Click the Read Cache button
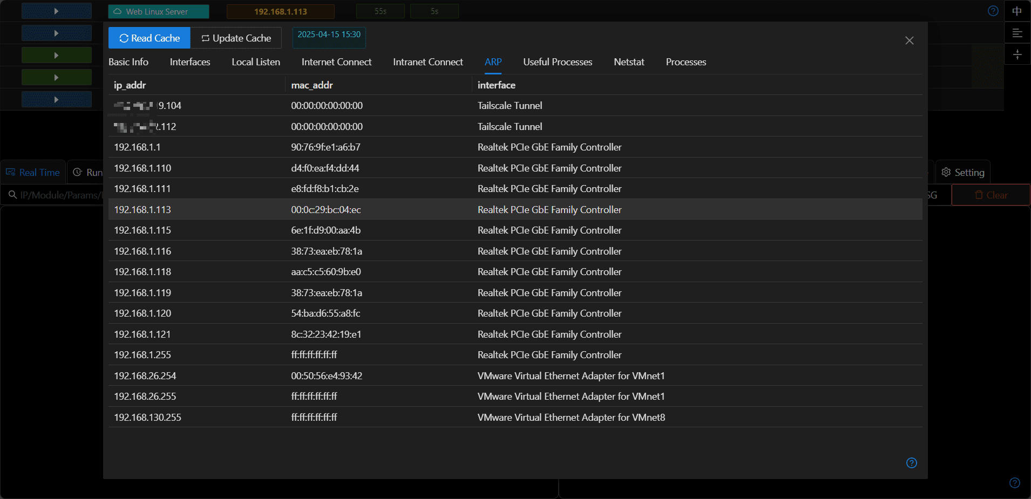The width and height of the screenshot is (1031, 499). point(150,38)
